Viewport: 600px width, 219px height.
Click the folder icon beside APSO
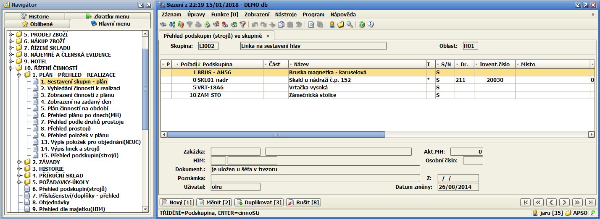click(x=568, y=213)
